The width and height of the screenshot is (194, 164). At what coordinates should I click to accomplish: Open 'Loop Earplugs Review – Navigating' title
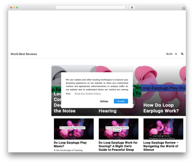(x=161, y=146)
